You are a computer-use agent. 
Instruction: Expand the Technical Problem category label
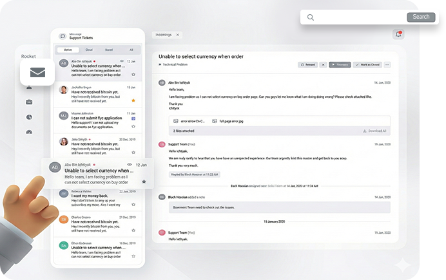tap(174, 65)
